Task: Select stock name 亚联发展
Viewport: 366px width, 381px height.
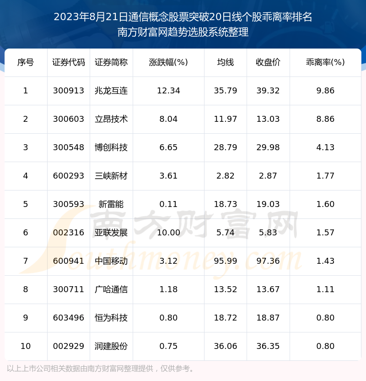Action: click(111, 233)
